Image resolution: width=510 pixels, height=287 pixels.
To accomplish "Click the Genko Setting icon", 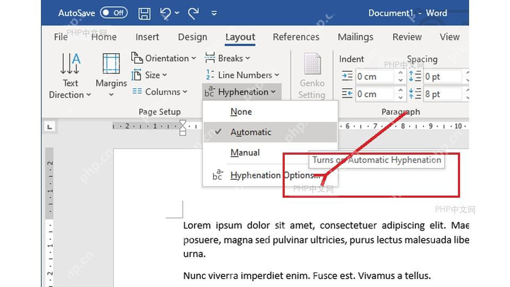I will pos(312,64).
